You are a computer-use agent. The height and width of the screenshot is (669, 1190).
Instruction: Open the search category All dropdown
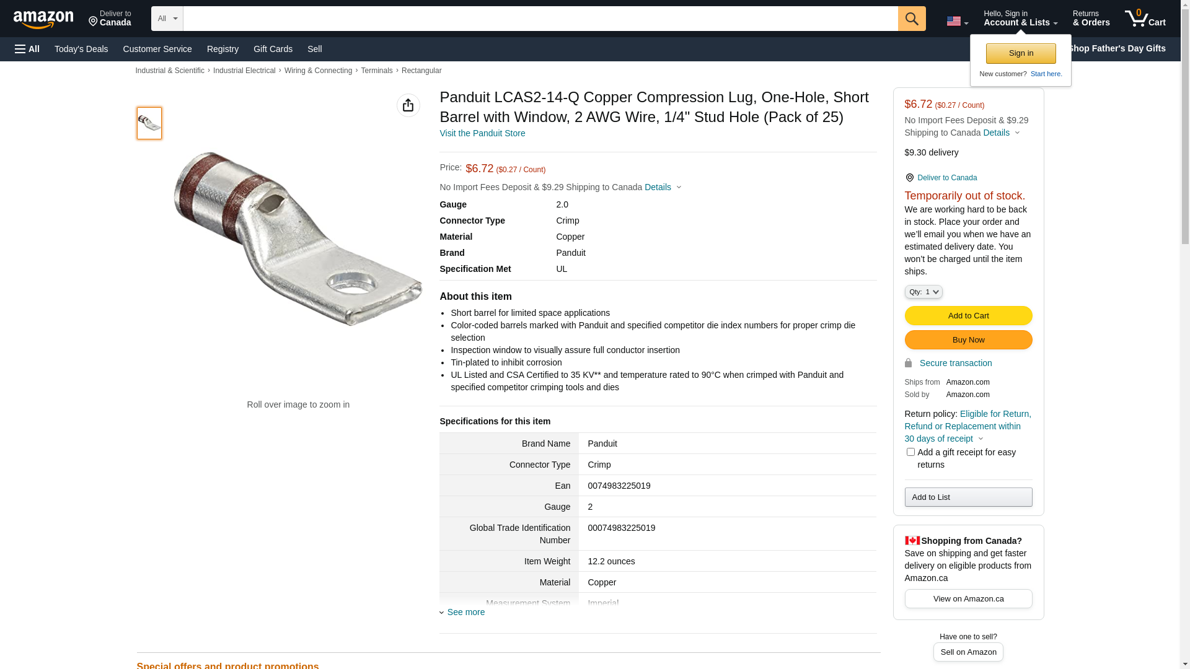167,19
